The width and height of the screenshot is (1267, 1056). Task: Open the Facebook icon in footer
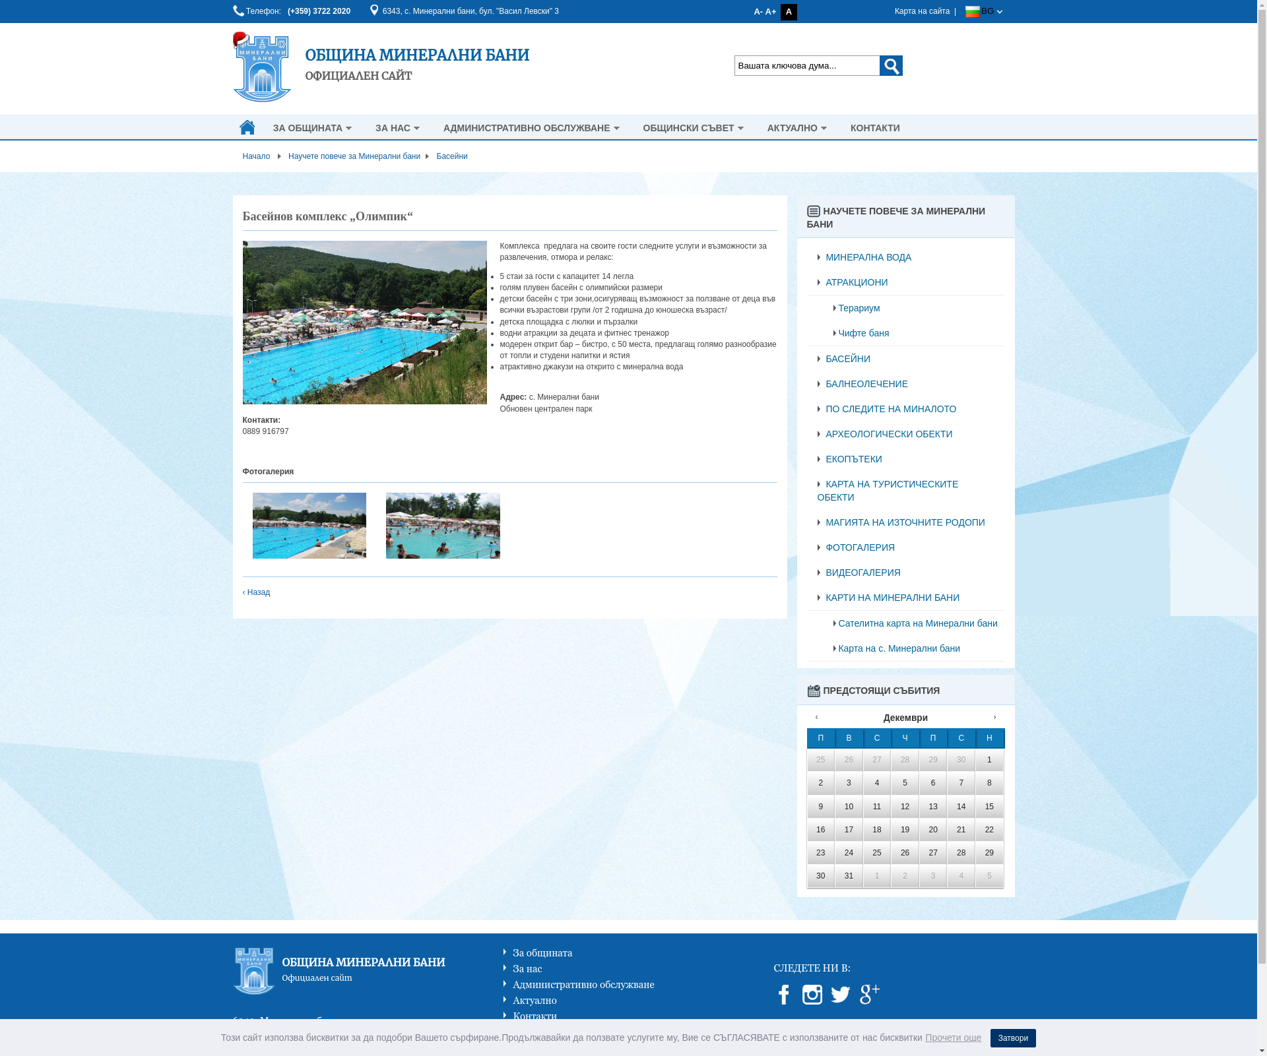(x=784, y=994)
